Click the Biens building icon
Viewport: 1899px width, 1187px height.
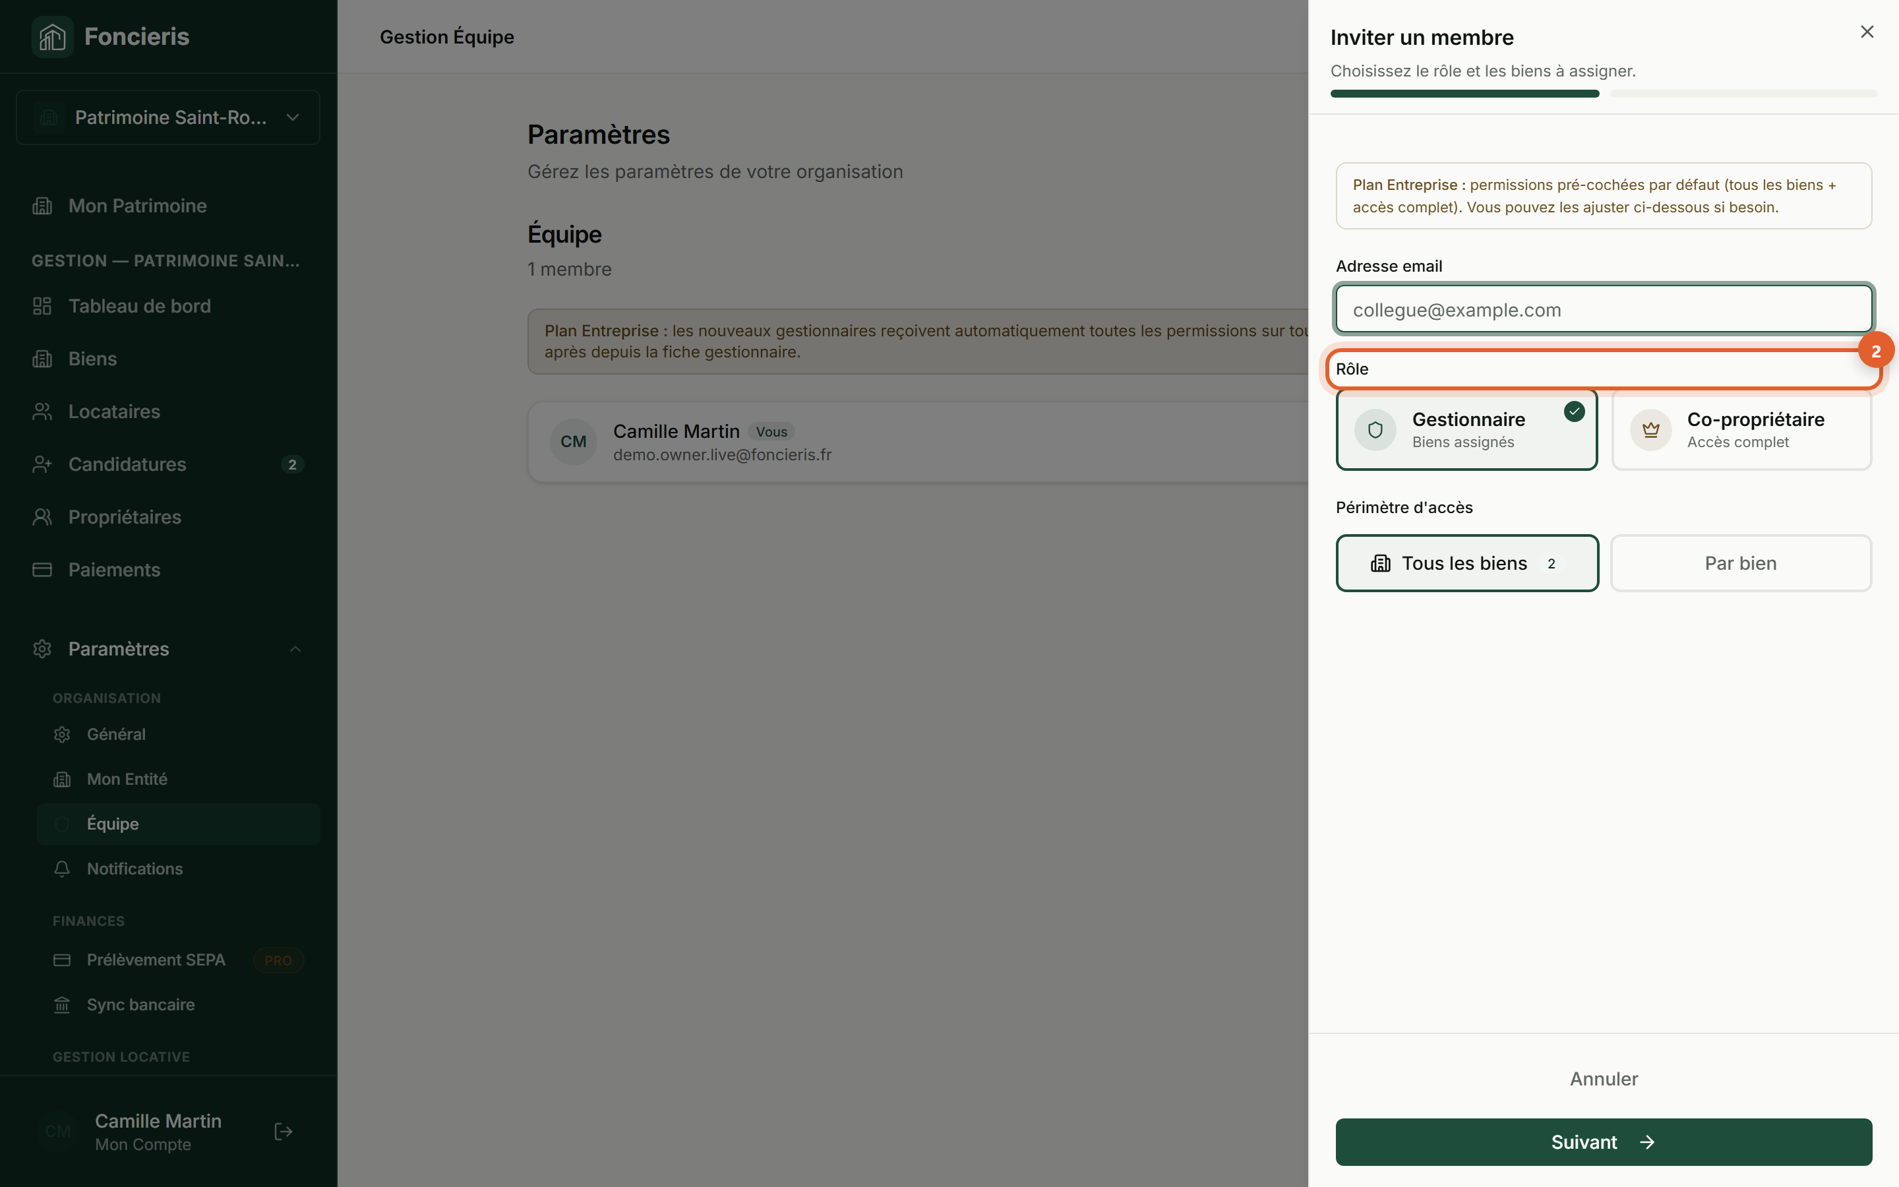click(42, 359)
